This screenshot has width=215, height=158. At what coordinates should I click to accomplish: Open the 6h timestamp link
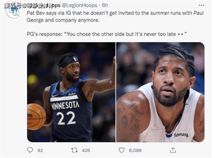pyautogui.click(x=105, y=5)
